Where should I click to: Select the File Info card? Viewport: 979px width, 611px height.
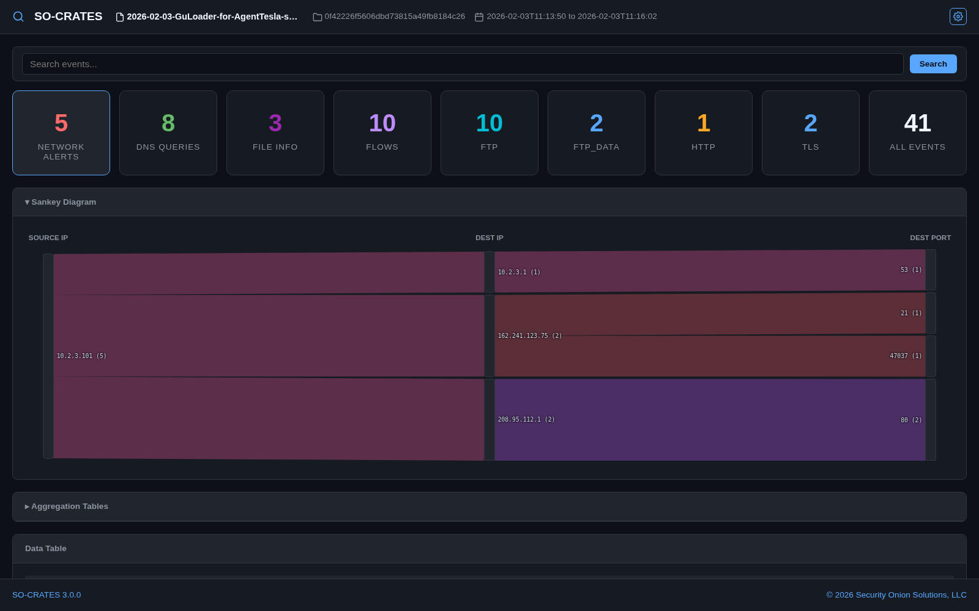[x=275, y=133]
